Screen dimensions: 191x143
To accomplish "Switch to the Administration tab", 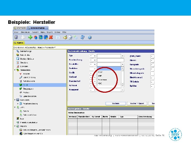I will click(37, 28).
